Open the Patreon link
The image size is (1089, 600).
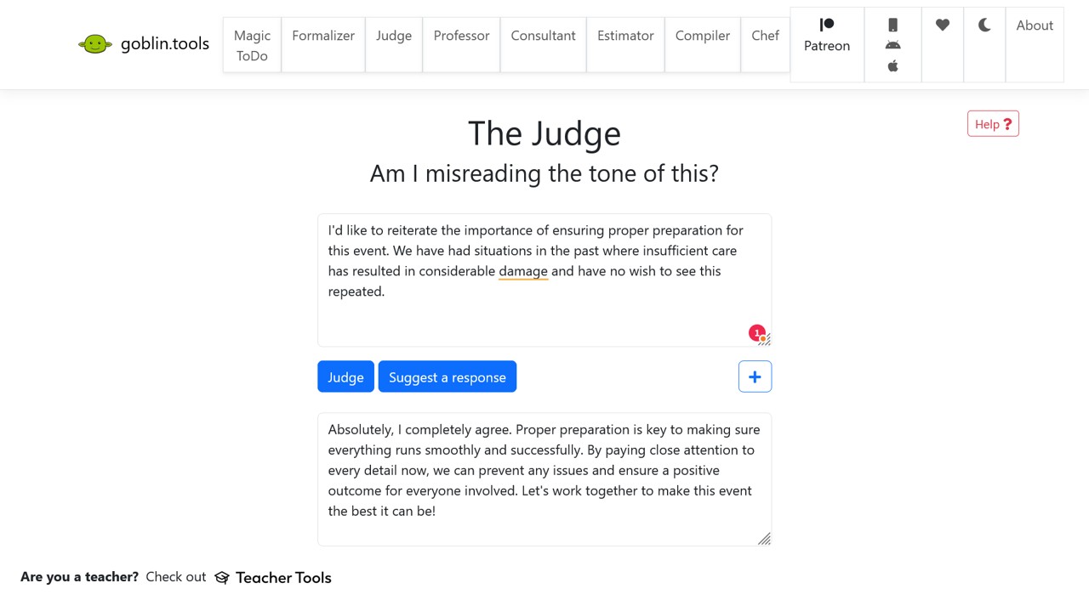click(x=827, y=36)
